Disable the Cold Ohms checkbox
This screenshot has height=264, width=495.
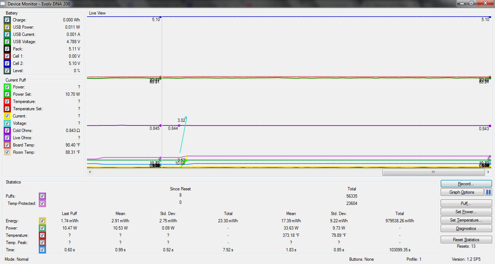(7, 131)
